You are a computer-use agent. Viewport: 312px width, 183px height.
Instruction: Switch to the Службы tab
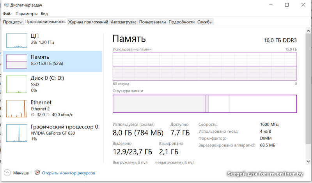(x=205, y=22)
